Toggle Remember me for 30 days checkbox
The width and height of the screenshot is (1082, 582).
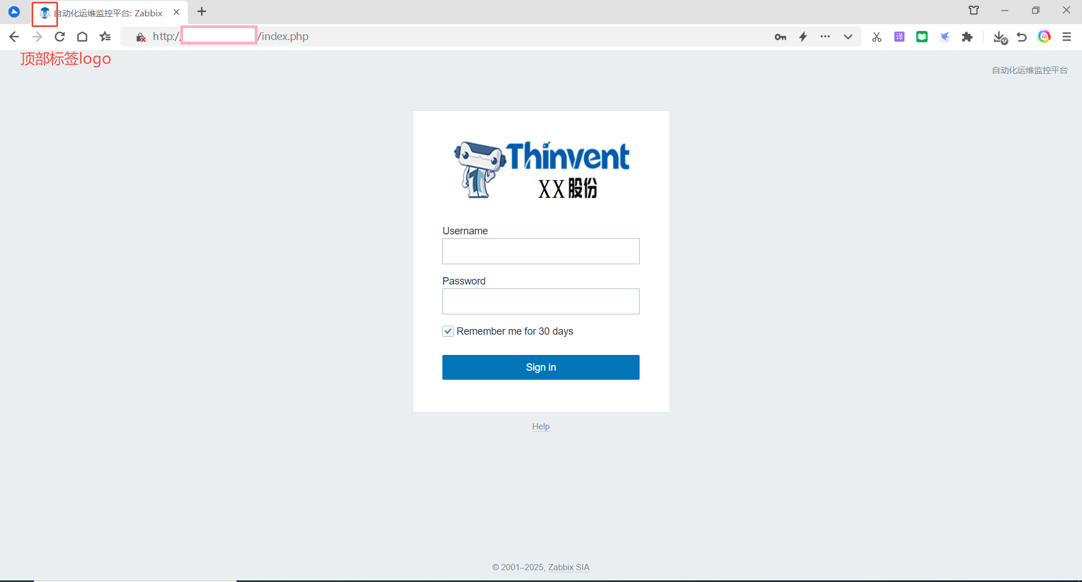click(x=448, y=331)
